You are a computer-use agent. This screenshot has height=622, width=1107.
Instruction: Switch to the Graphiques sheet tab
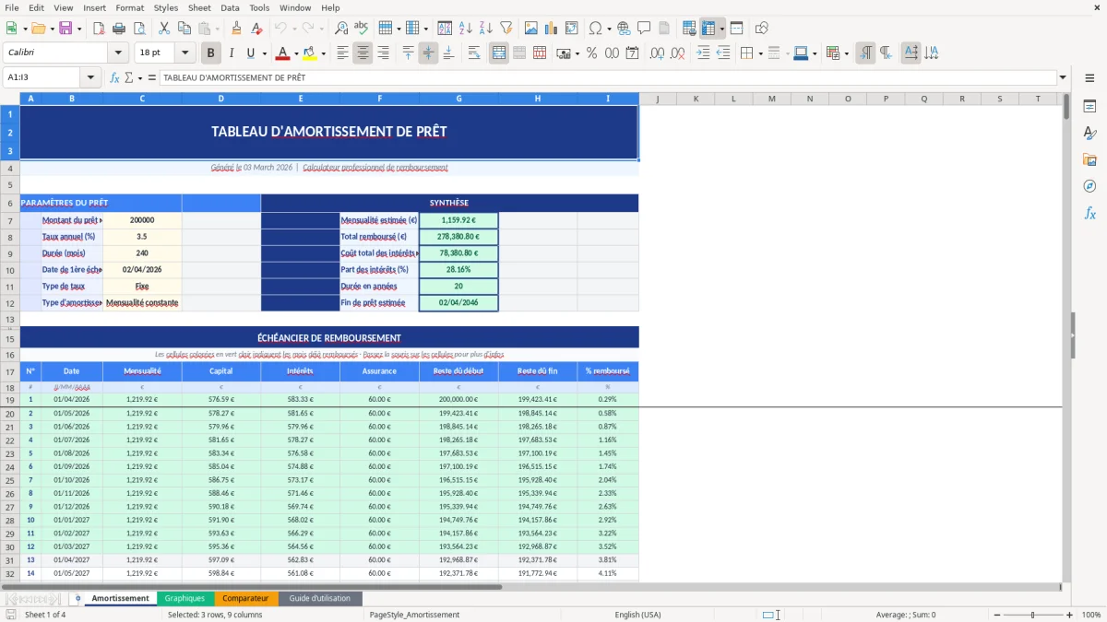tap(184, 597)
